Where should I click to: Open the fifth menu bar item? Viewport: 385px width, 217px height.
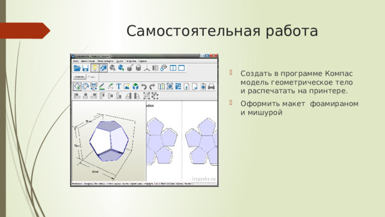131,61
